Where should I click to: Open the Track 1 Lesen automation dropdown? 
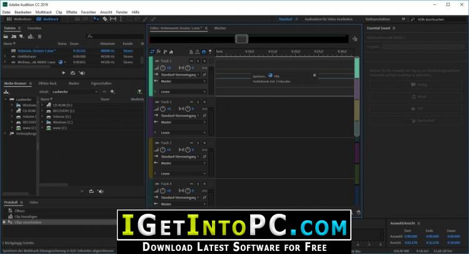(183, 92)
